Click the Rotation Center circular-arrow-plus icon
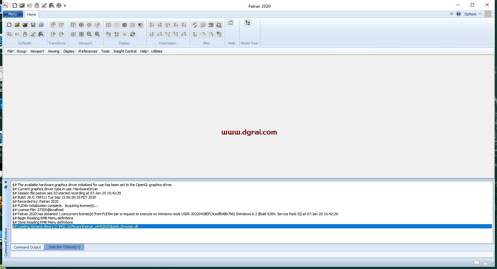Image resolution: width=497 pixels, height=269 pixels. pos(97,25)
